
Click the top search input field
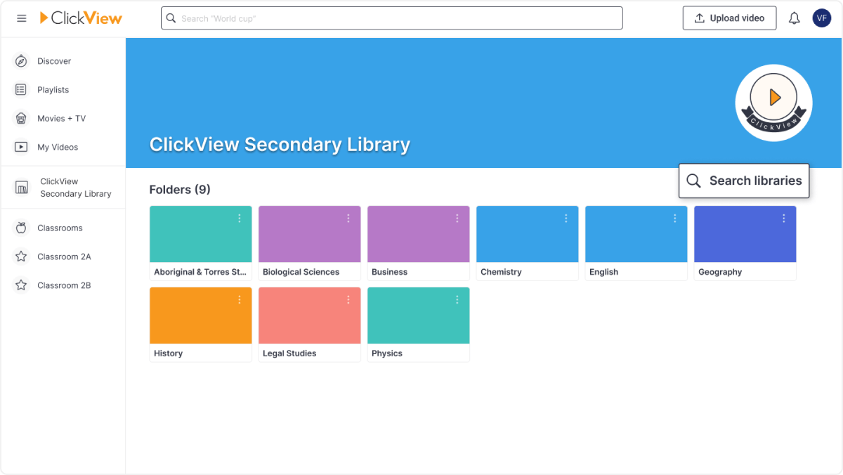click(392, 18)
